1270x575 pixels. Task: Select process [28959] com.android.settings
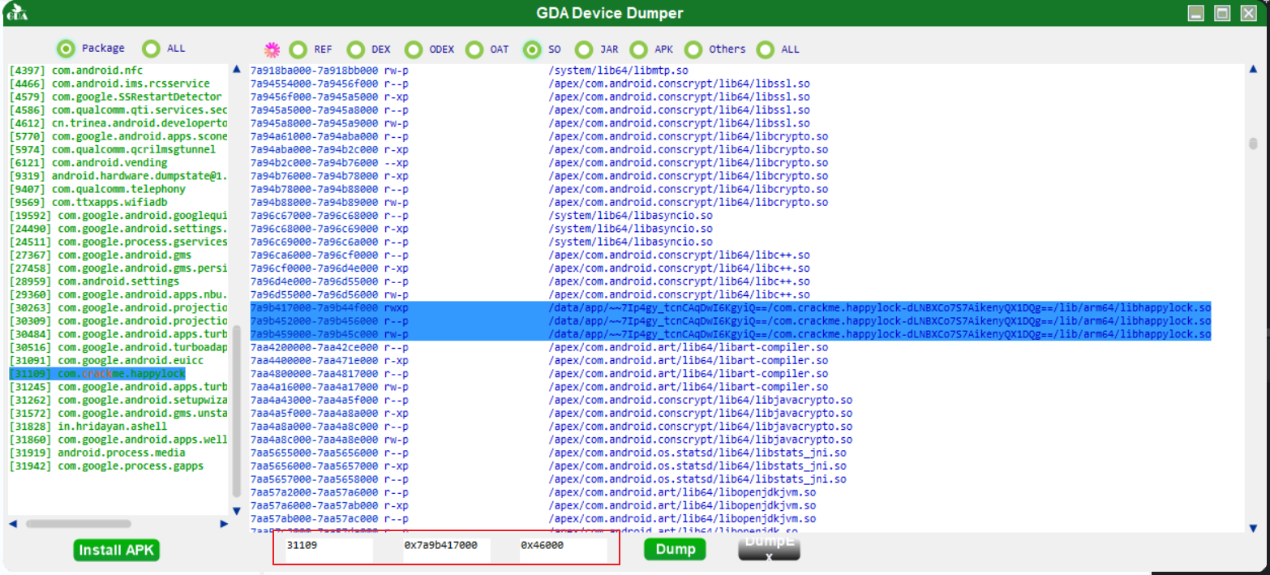click(94, 281)
